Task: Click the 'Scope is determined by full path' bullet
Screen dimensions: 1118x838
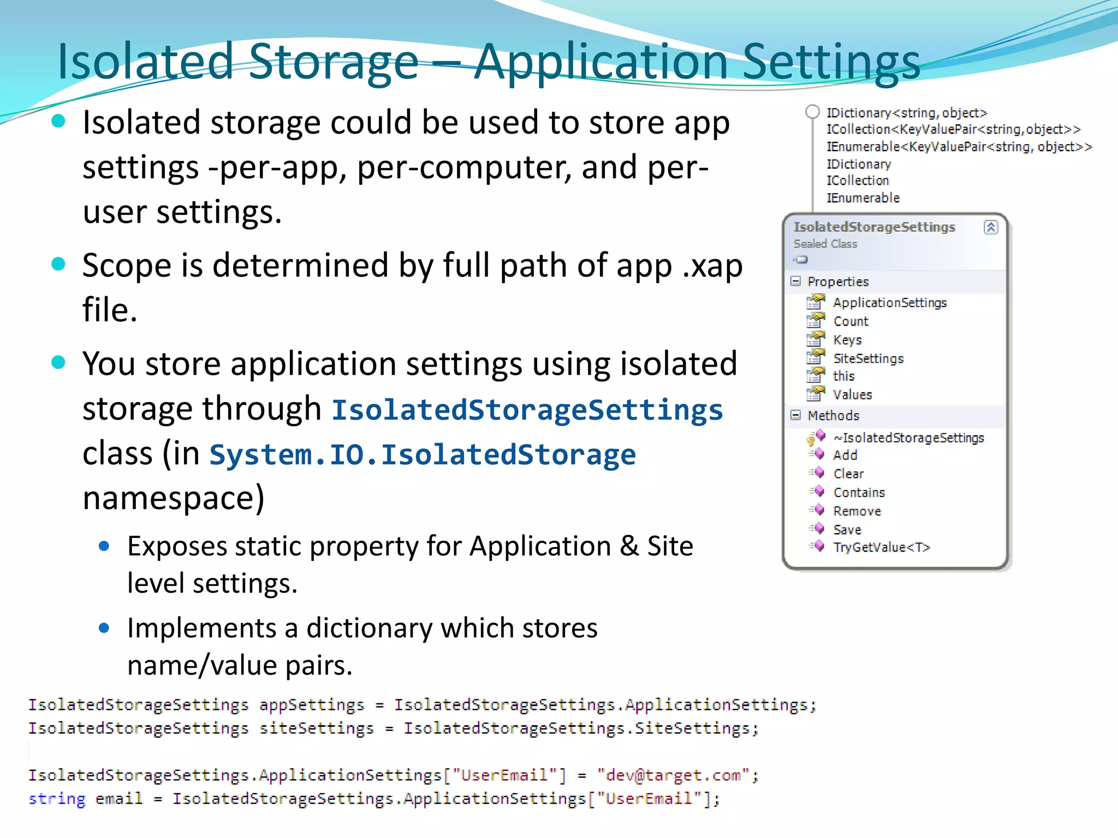Action: pos(412,288)
